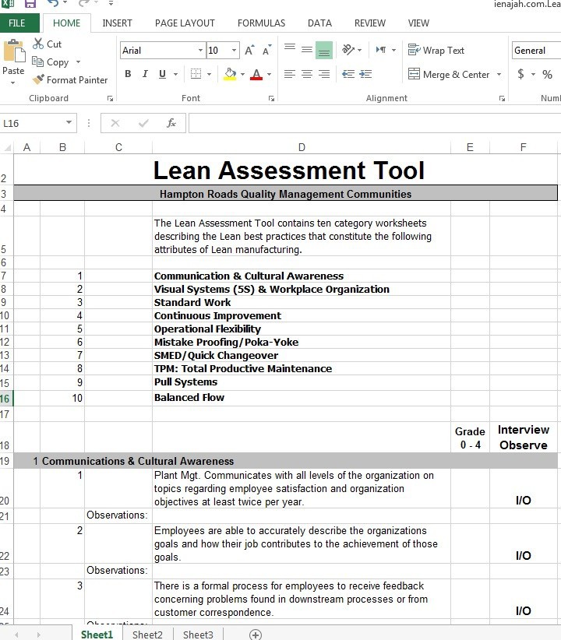Click the Paste button
Screen dimensions: 561x640
click(x=13, y=61)
